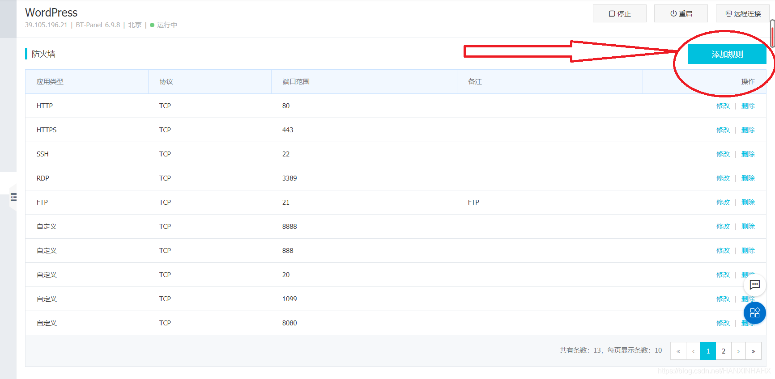This screenshot has height=379, width=775.
Task: Click 删除 for the RDP rule
Action: [748, 178]
